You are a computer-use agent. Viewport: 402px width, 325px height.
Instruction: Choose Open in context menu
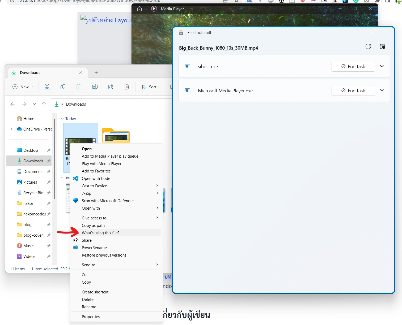coord(116,149)
